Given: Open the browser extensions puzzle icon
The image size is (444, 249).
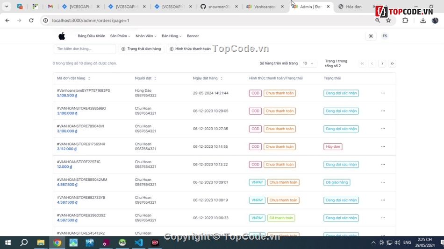Looking at the screenshot, I should [x=405, y=21].
